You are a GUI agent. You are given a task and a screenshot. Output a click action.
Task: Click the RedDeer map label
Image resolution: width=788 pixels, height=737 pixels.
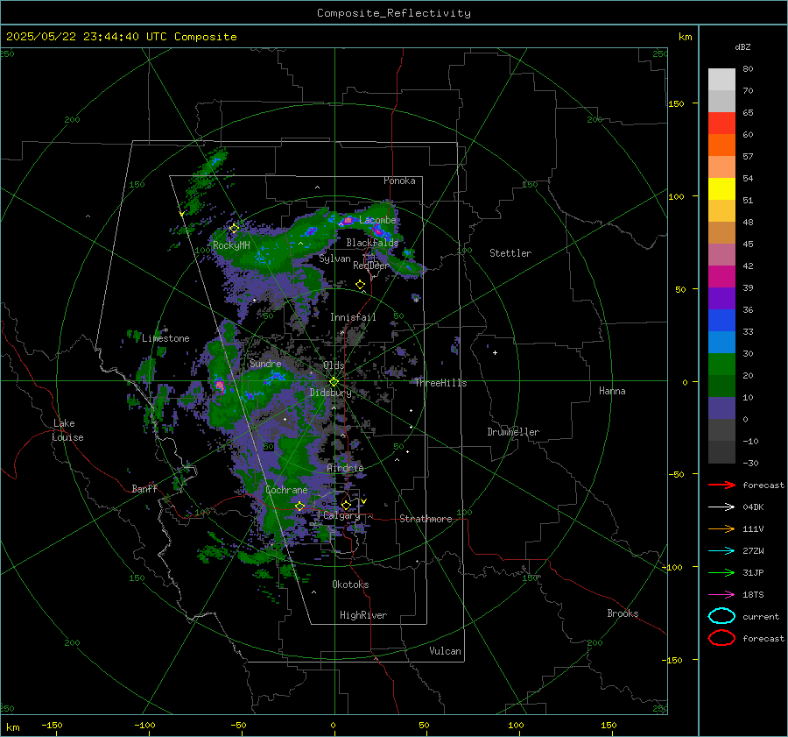371,266
